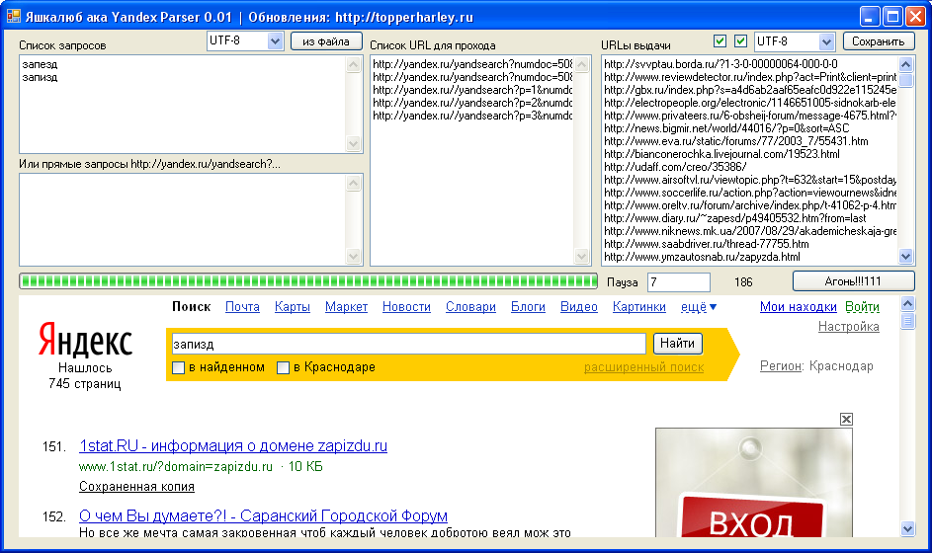Image resolution: width=932 pixels, height=553 pixels.
Task: Open result "1stat.RU - информация о домене"
Action: click(233, 445)
